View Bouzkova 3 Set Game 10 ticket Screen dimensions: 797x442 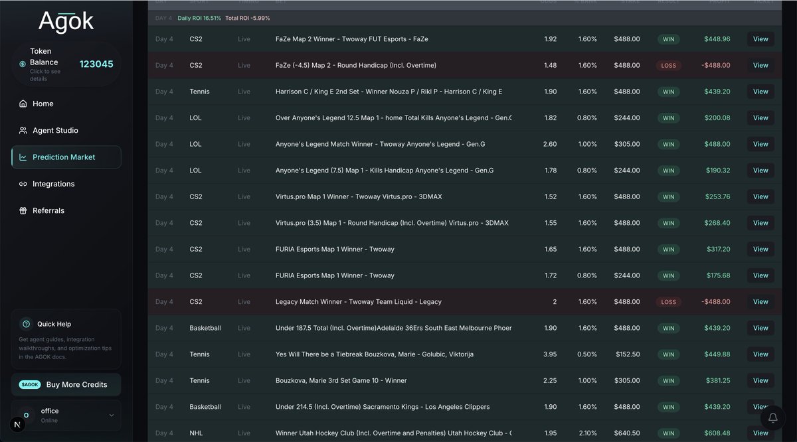tap(760, 381)
